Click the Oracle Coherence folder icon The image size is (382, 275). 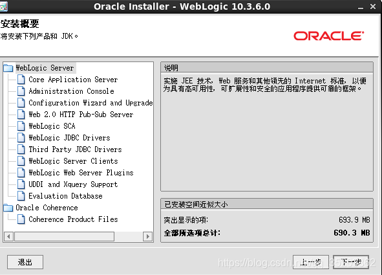tap(8, 208)
